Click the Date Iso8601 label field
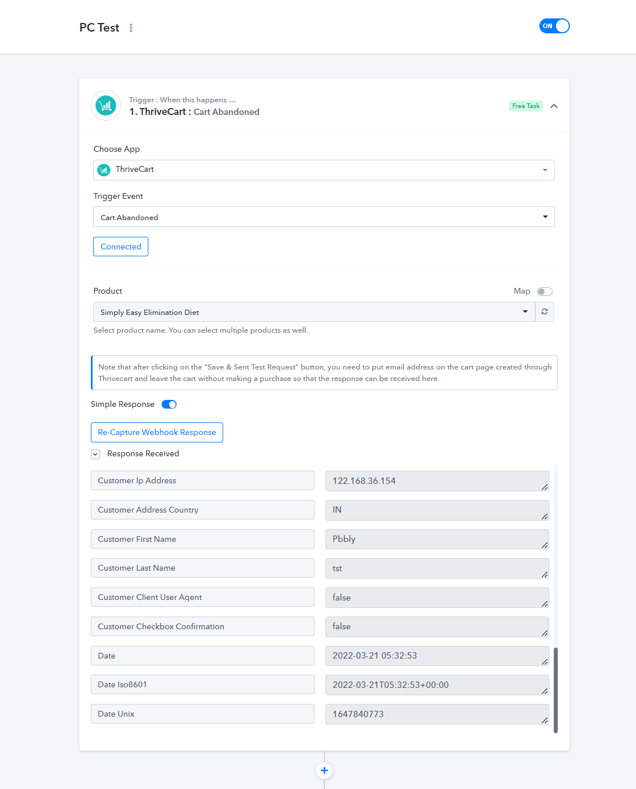Viewport: 636px width, 789px height. [x=202, y=684]
